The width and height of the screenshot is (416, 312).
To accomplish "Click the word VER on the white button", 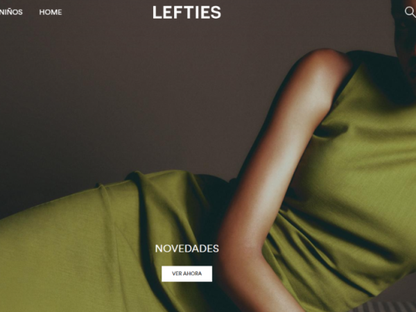I will point(176,274).
